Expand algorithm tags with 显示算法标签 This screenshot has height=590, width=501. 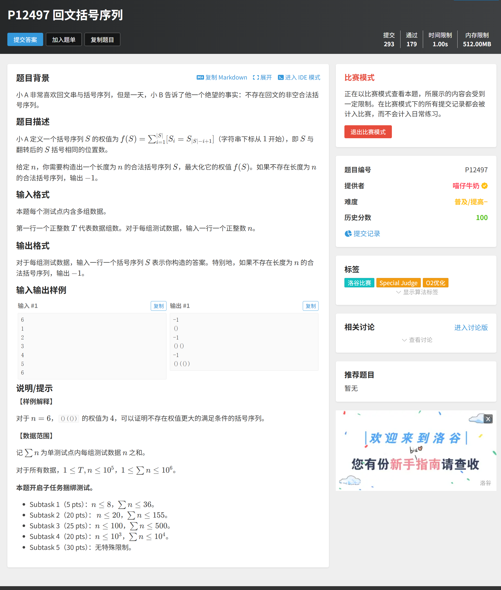pyautogui.click(x=417, y=292)
